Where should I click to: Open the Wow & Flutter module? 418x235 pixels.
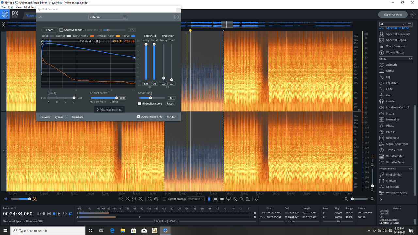pos(392,52)
